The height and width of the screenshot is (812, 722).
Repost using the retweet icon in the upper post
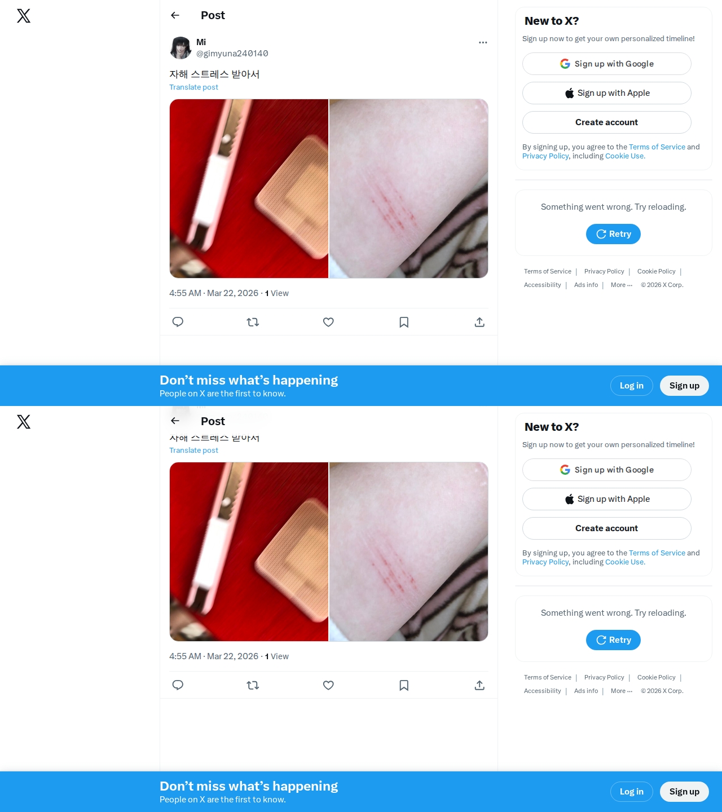[x=253, y=322]
